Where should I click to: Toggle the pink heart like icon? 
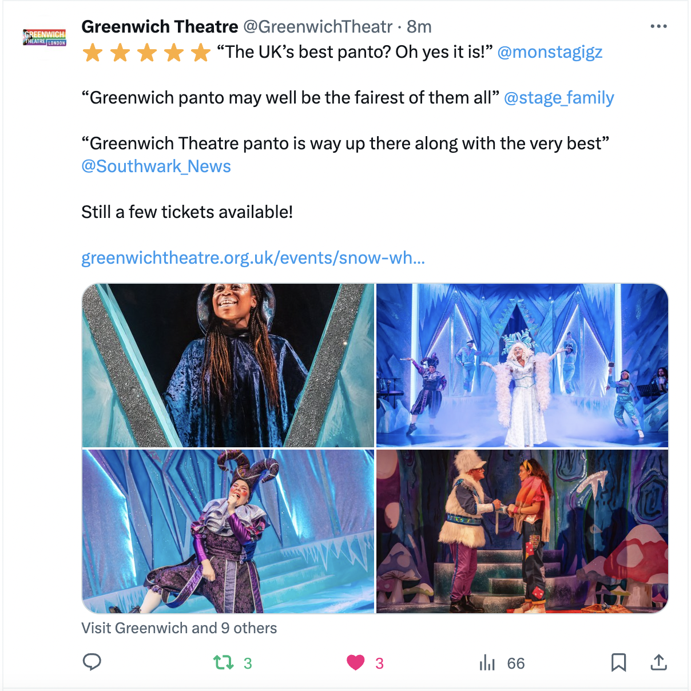coord(355,663)
